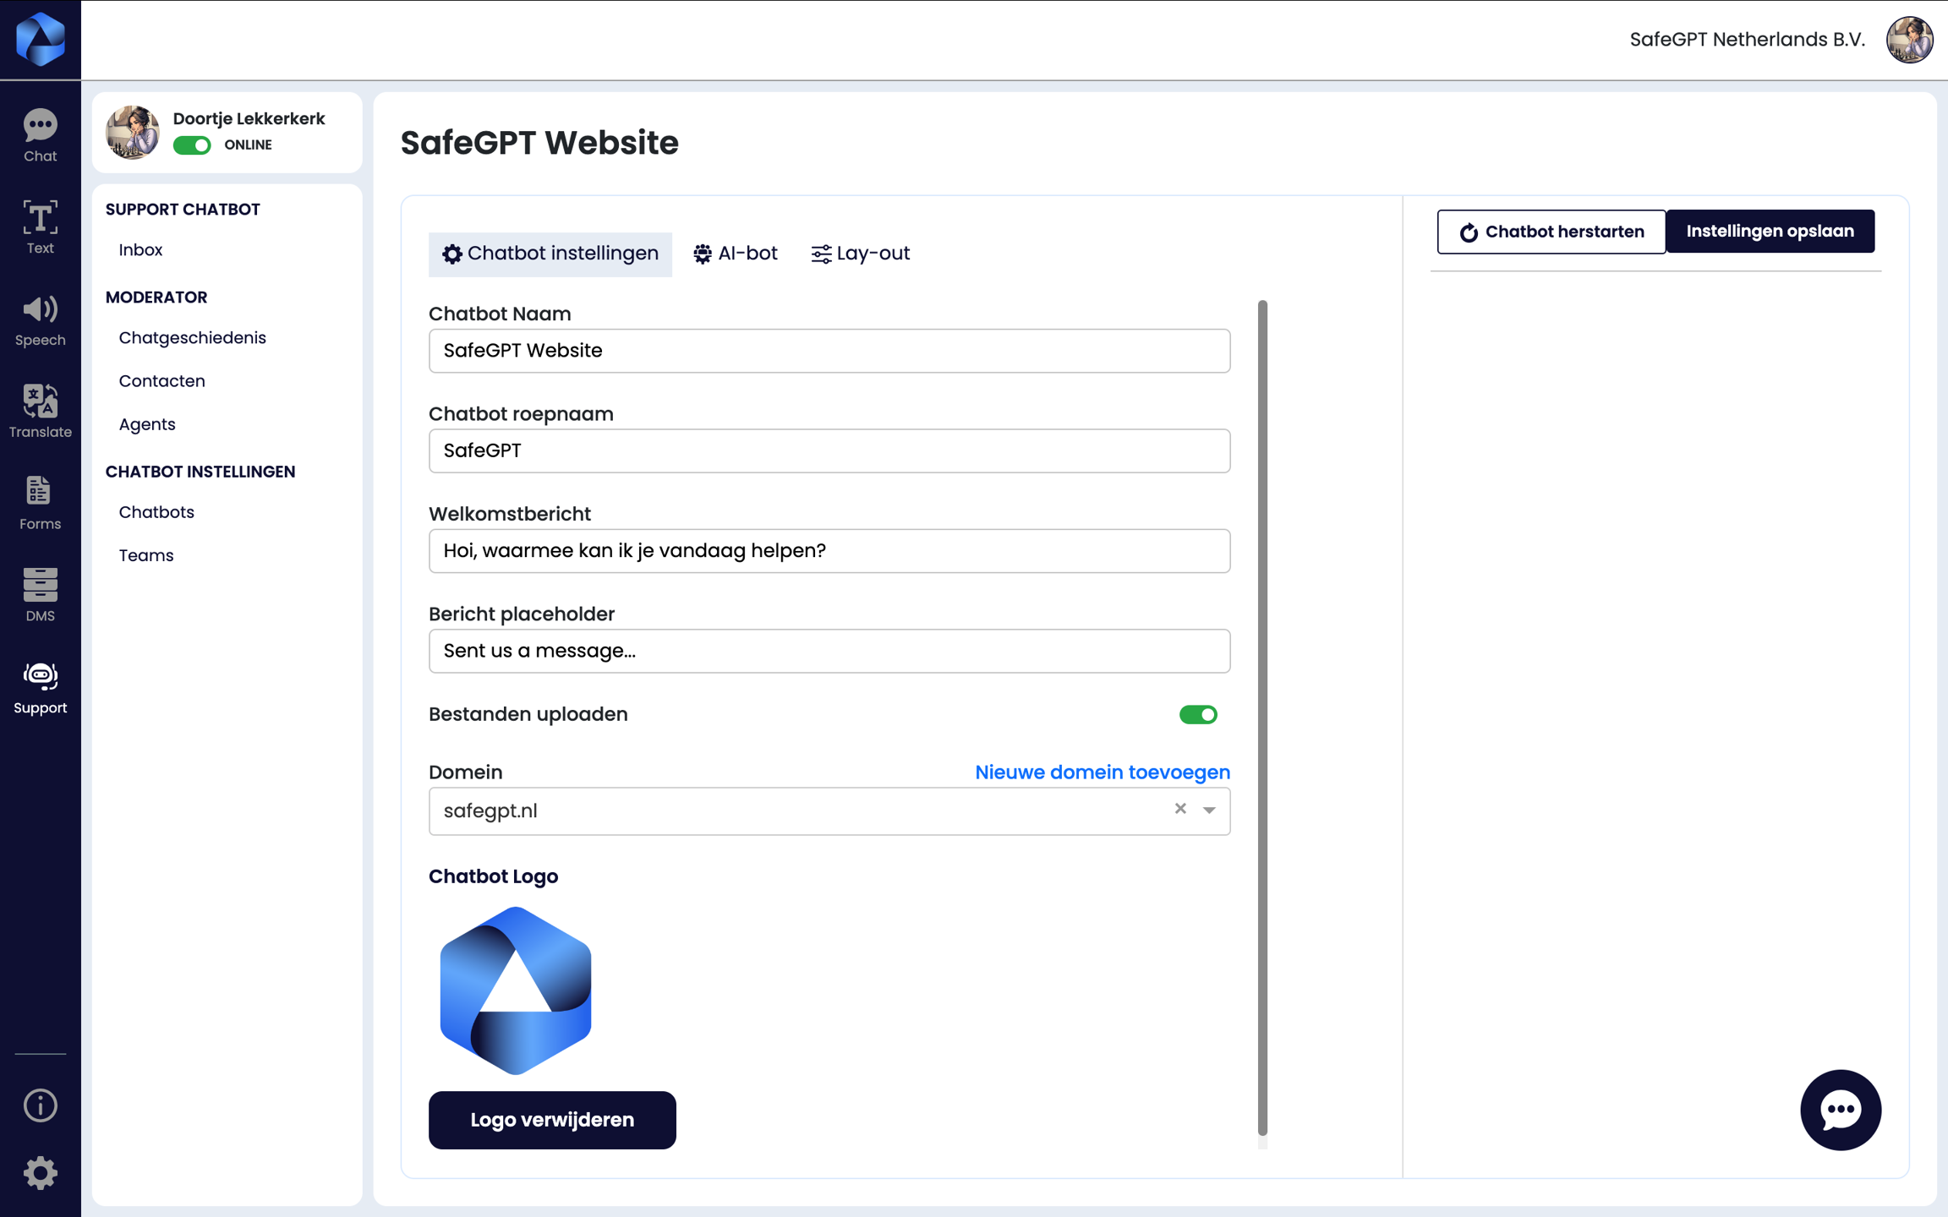Open the Text tool icon

[40, 226]
